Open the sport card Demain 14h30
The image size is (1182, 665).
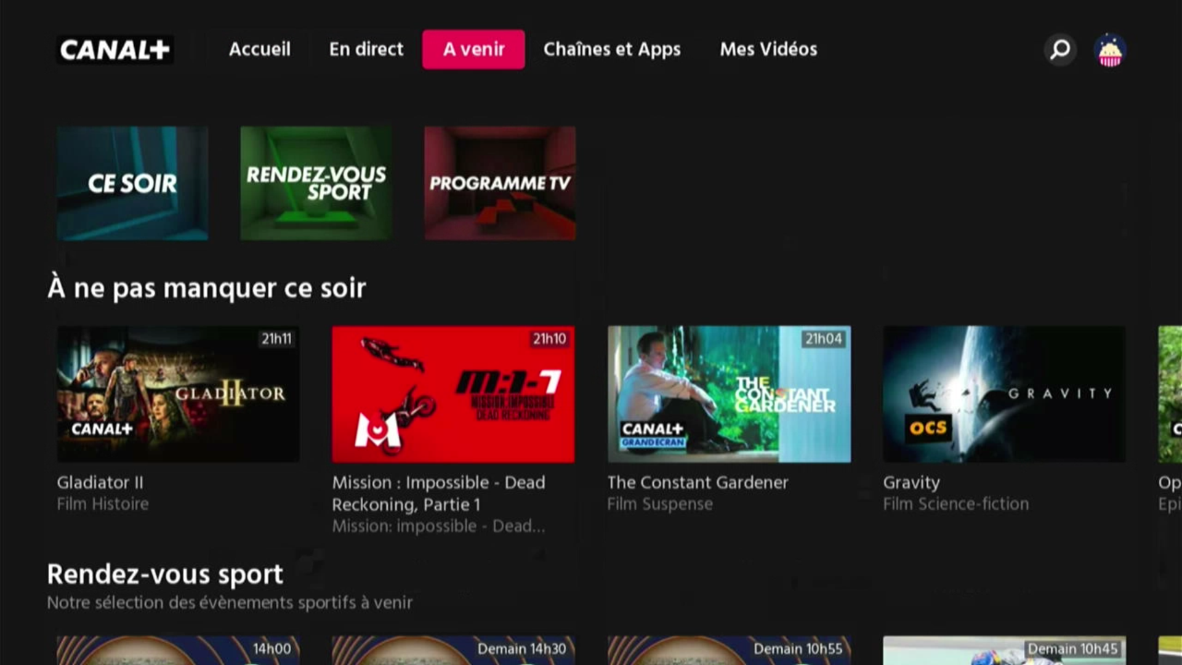pos(453,650)
